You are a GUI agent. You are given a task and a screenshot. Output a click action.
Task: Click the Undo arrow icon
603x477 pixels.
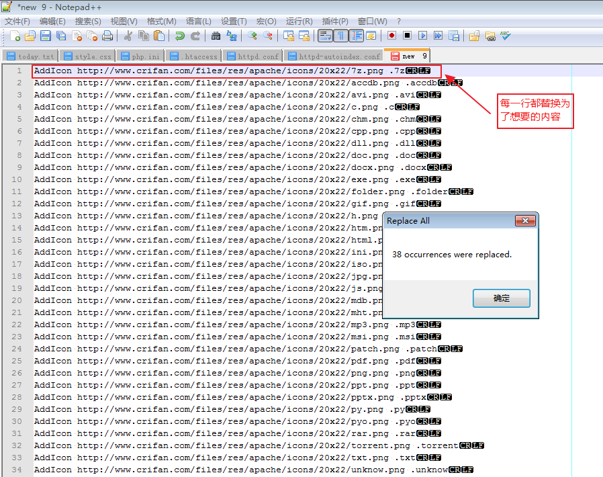(180, 36)
